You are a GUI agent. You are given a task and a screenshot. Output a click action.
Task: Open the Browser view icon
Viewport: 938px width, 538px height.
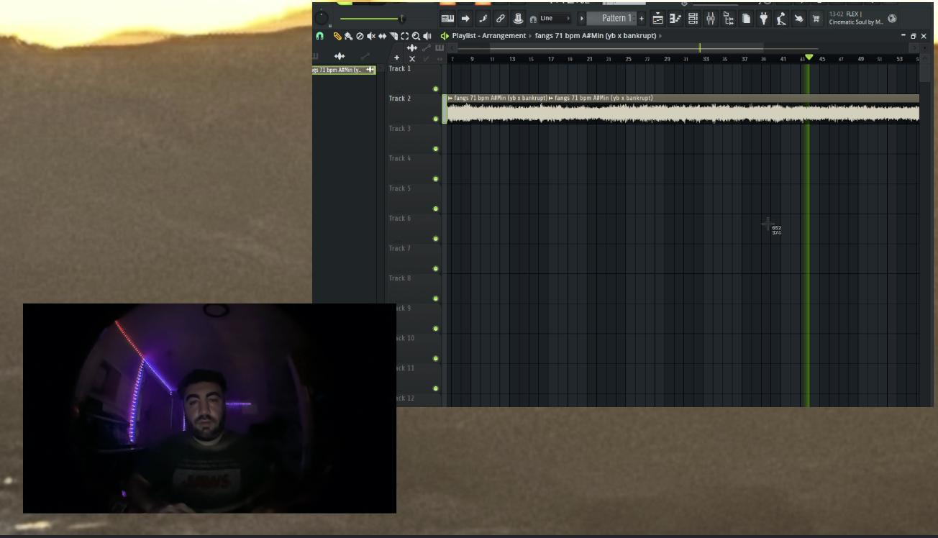[728, 19]
